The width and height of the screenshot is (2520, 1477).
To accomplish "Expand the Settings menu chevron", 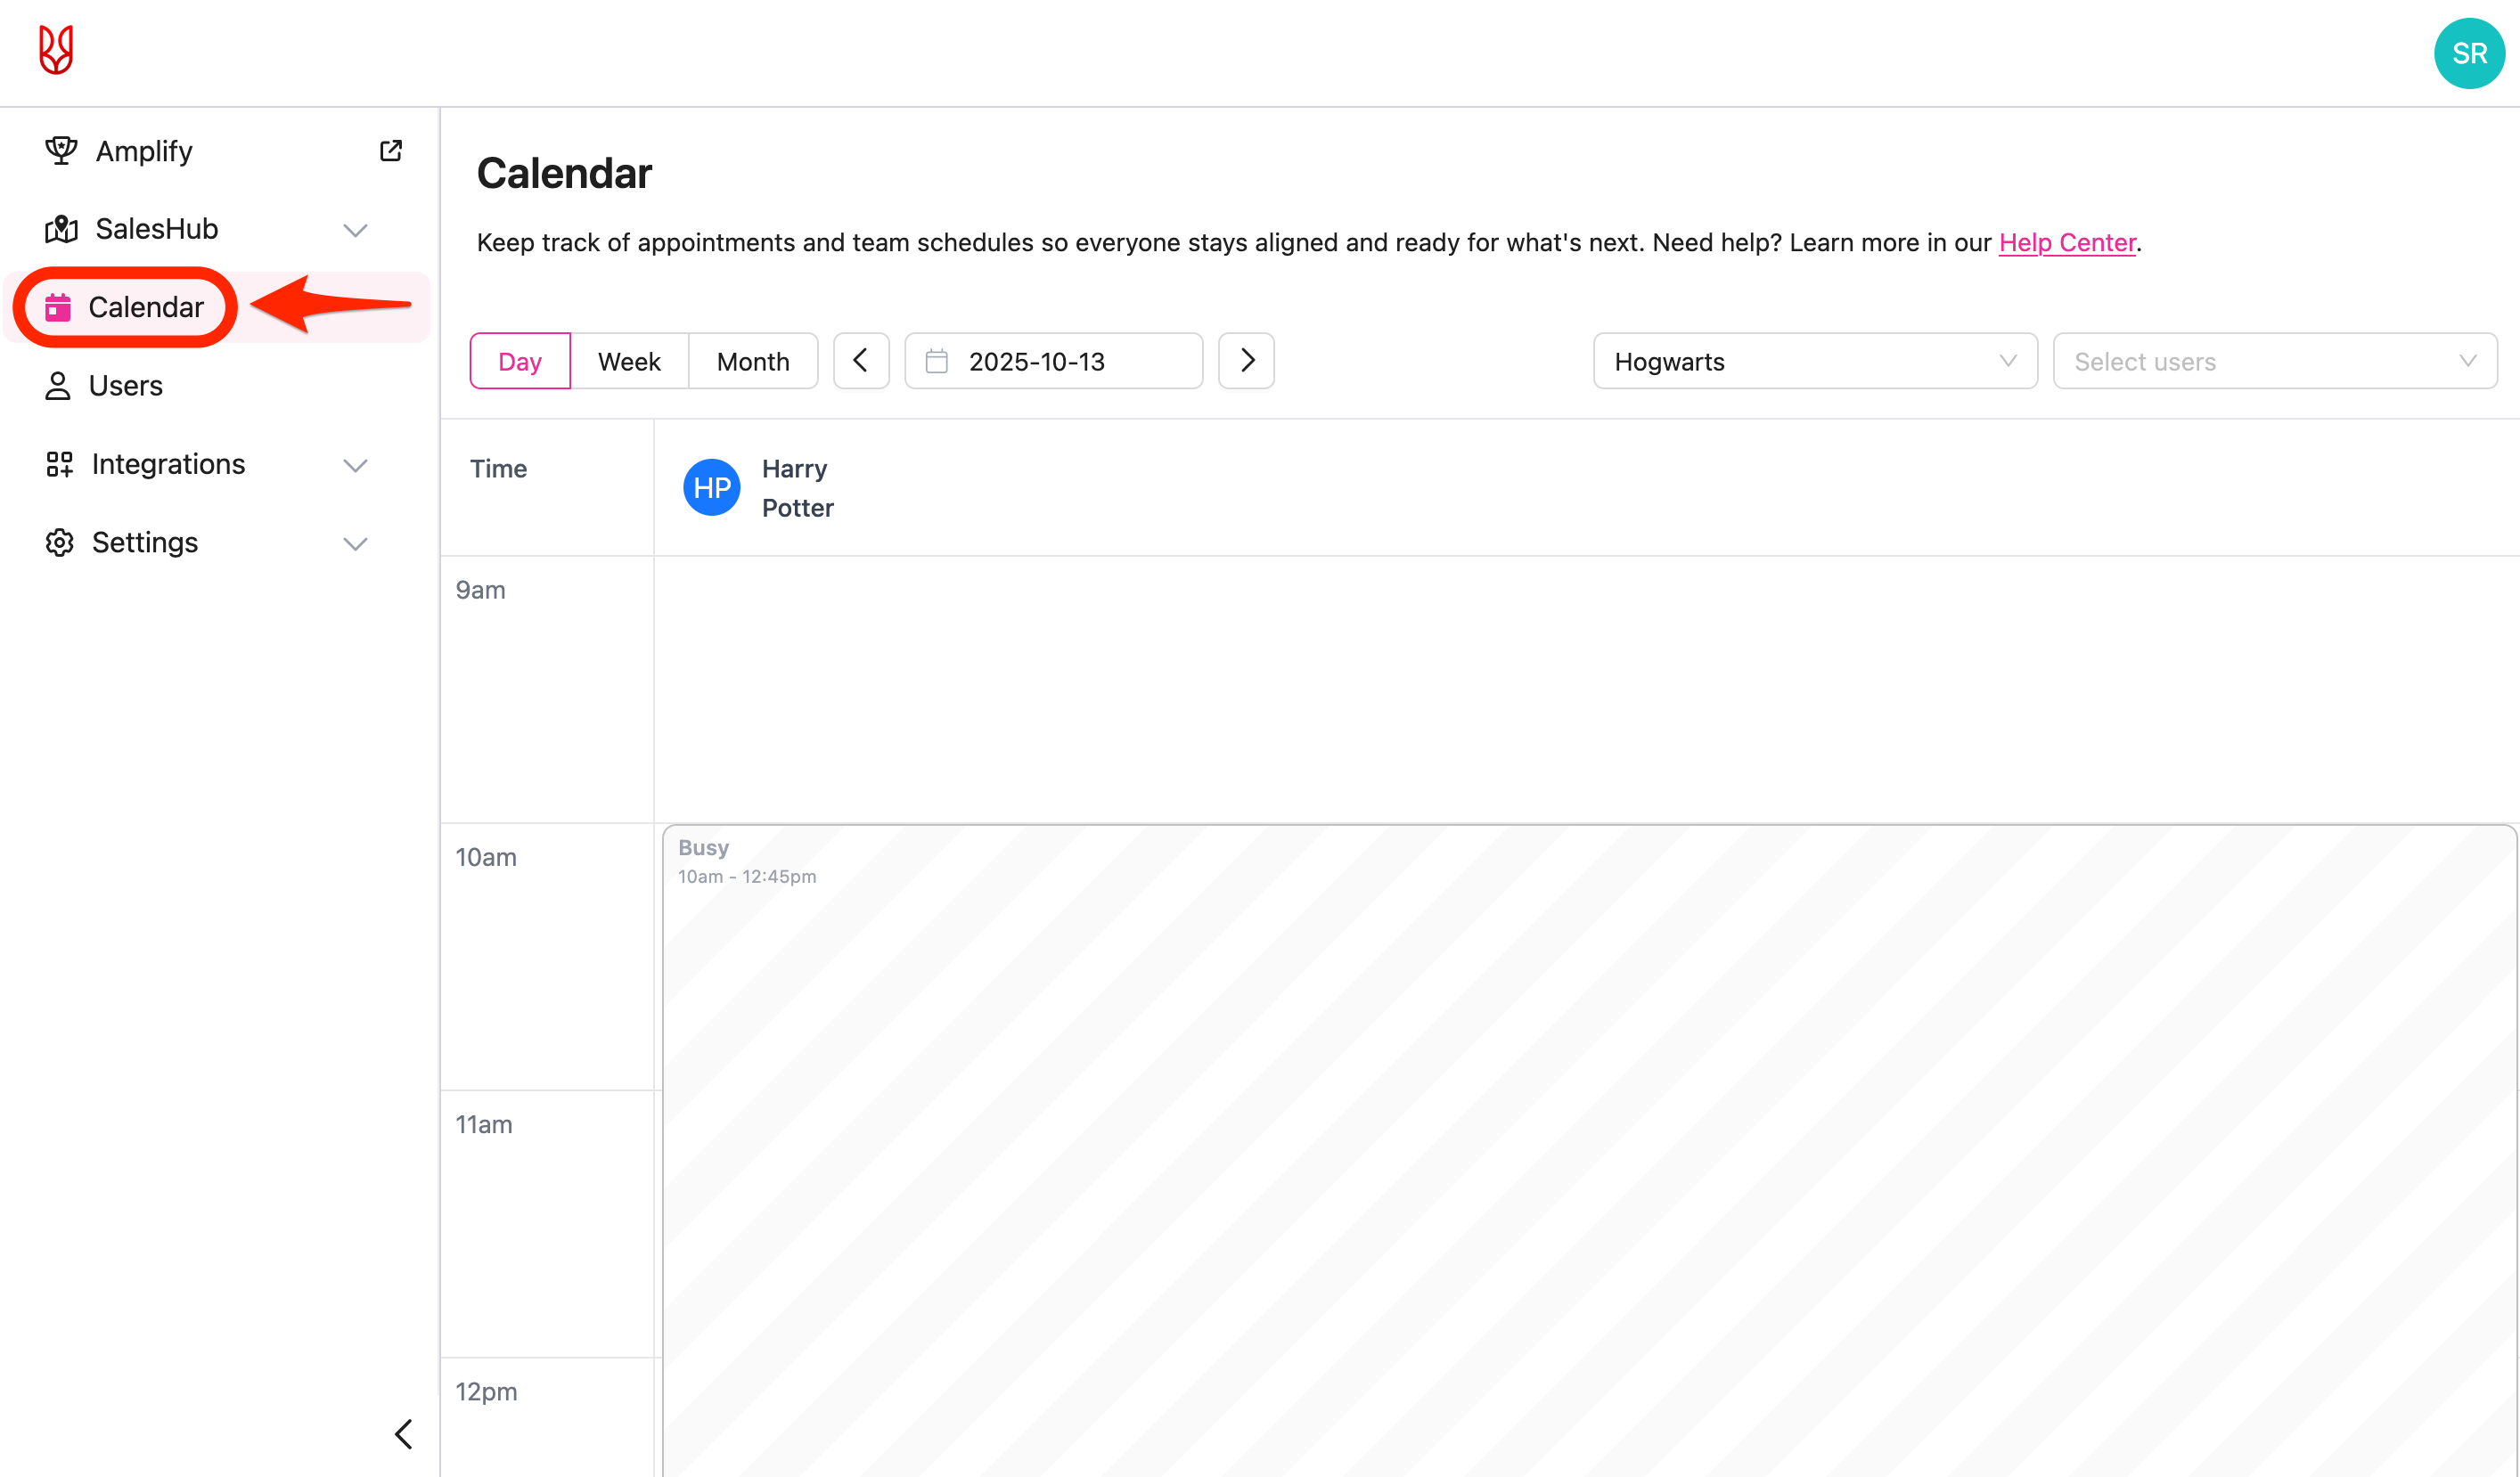I will [355, 543].
